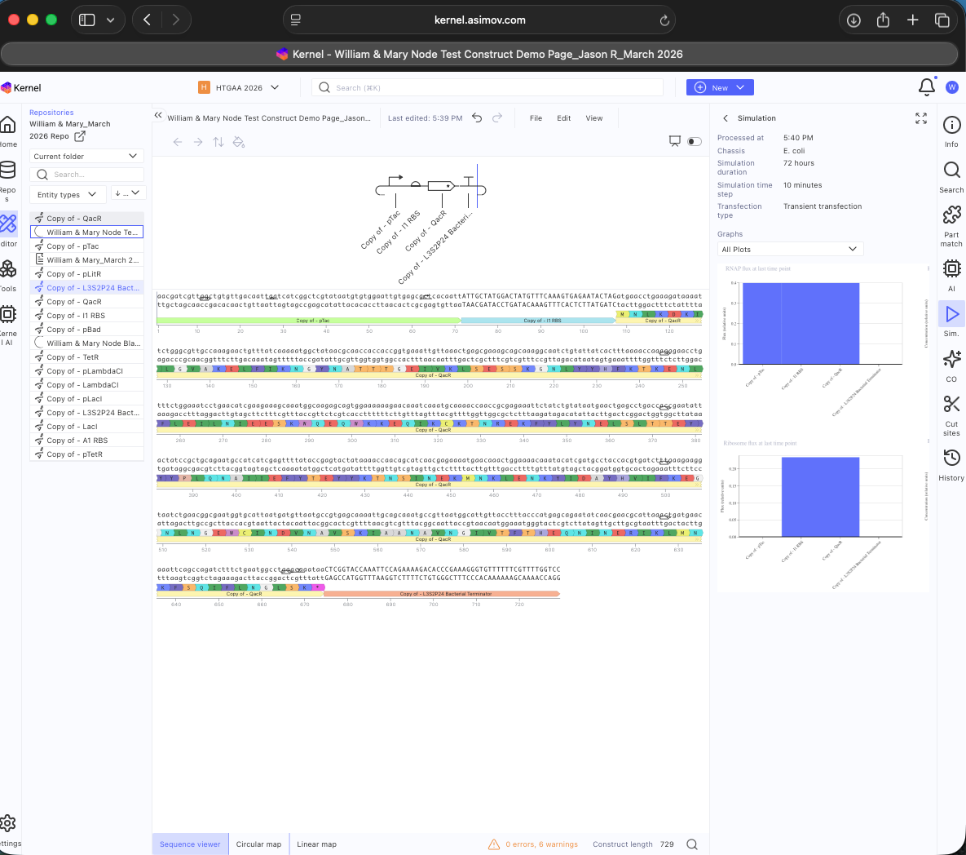This screenshot has height=855, width=966.
Task: Open the All Plots graphs dropdown
Action: click(790, 249)
